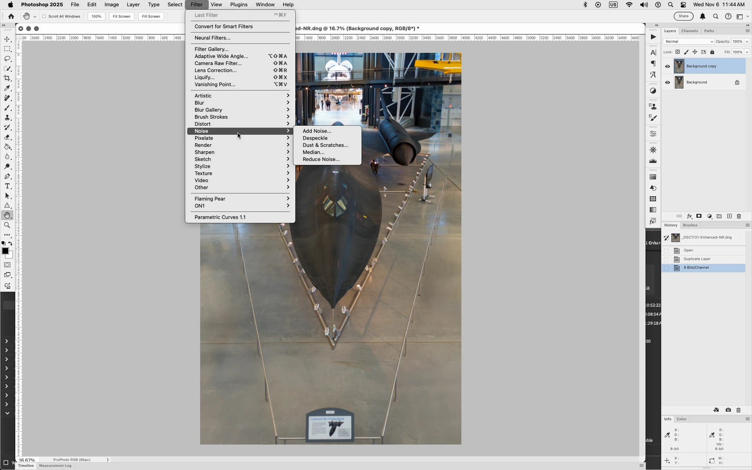The image size is (752, 470).
Task: Select the Eyedropper tool
Action: coord(7,88)
